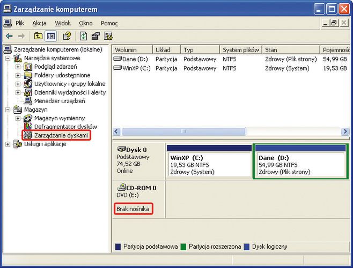Screen dimensions: 353x268
Task: Click the Foldery udostępnione folder icon
Action: click(x=28, y=75)
